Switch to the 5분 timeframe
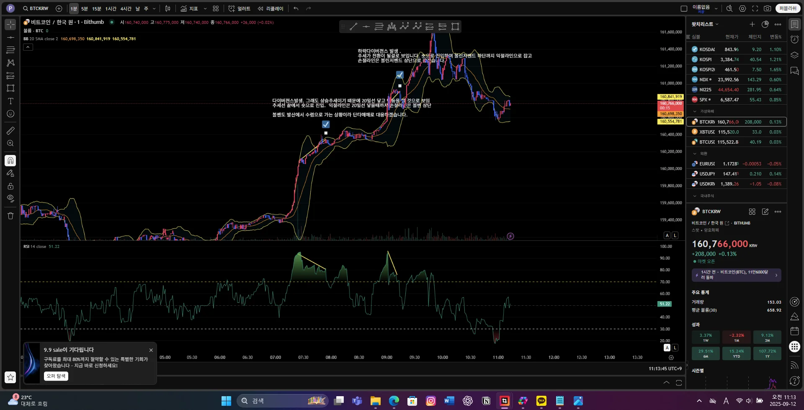 click(x=85, y=8)
